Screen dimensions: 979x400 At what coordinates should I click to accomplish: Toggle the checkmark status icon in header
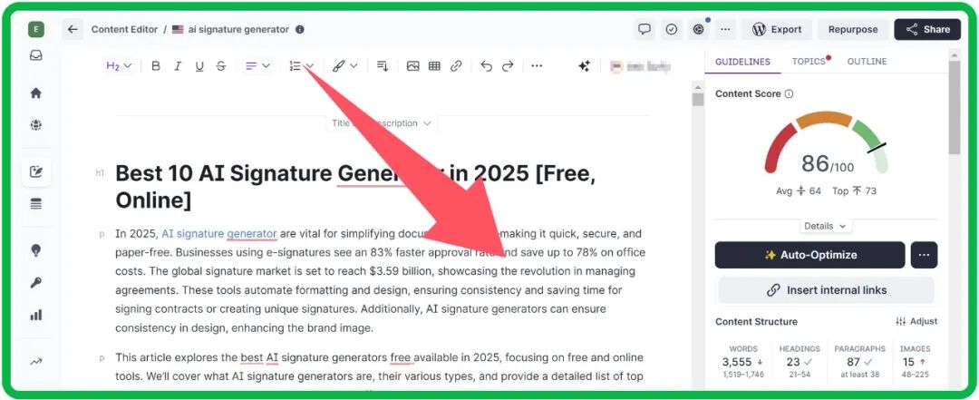tap(672, 29)
